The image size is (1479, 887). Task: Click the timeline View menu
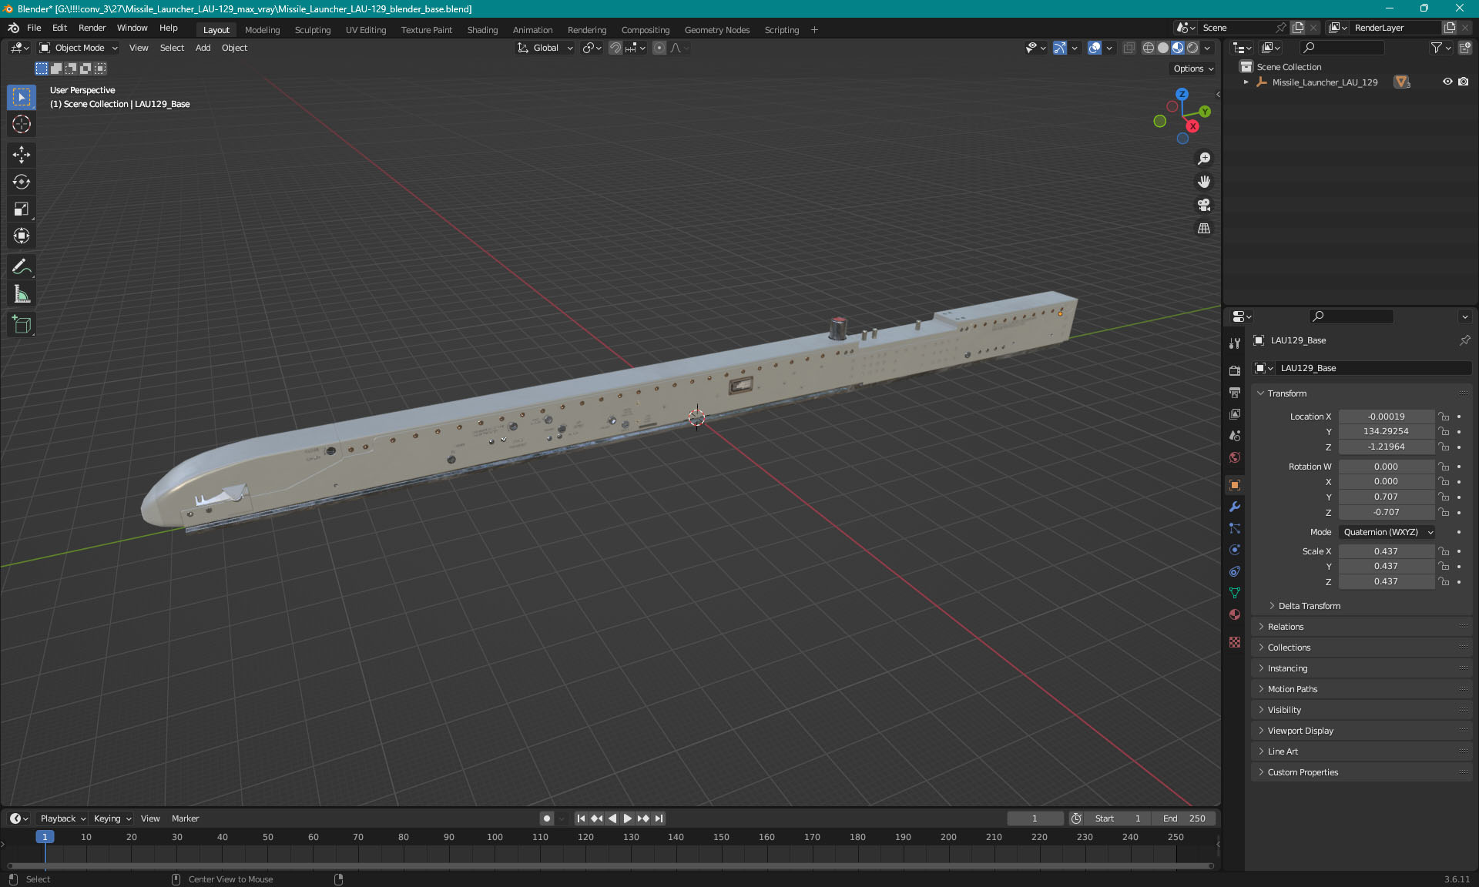(x=150, y=818)
